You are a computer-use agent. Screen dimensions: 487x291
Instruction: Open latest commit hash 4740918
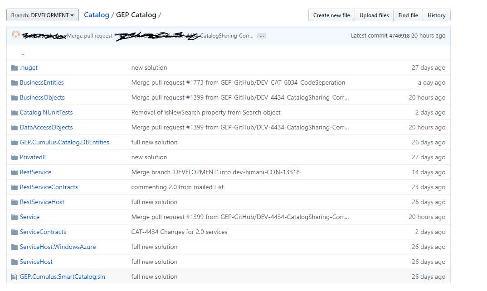coord(399,36)
